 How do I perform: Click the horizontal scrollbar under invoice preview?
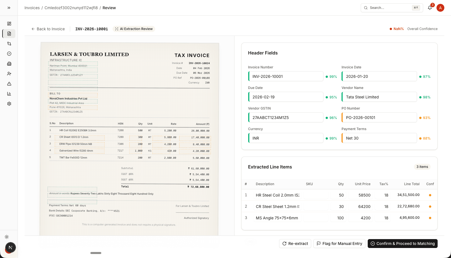96,253
